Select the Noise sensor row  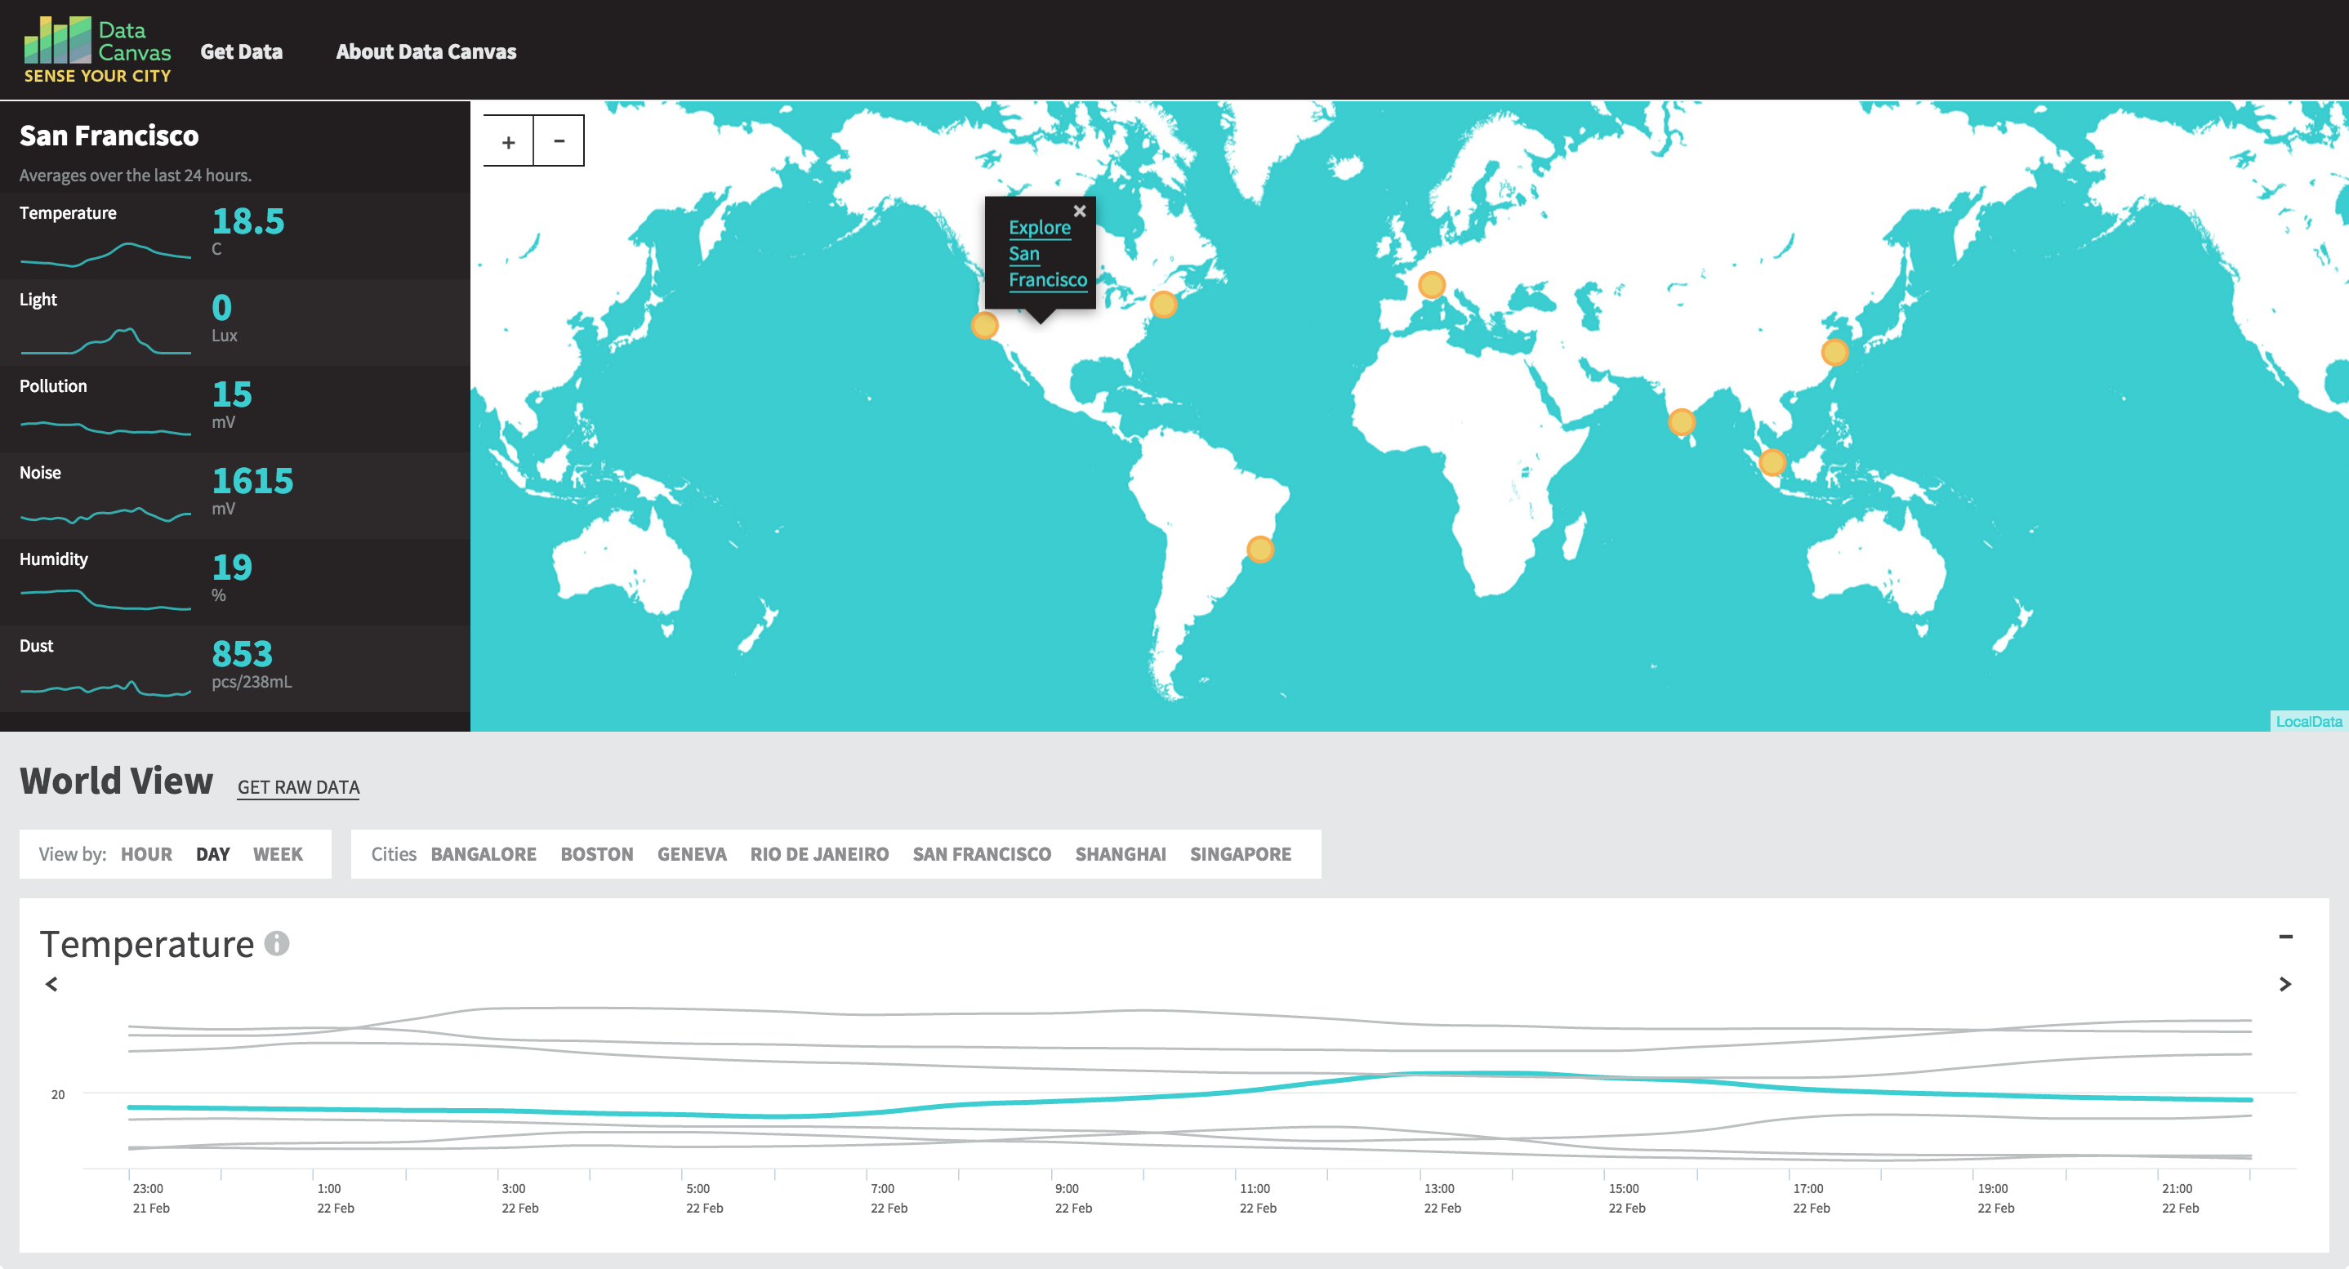point(234,495)
